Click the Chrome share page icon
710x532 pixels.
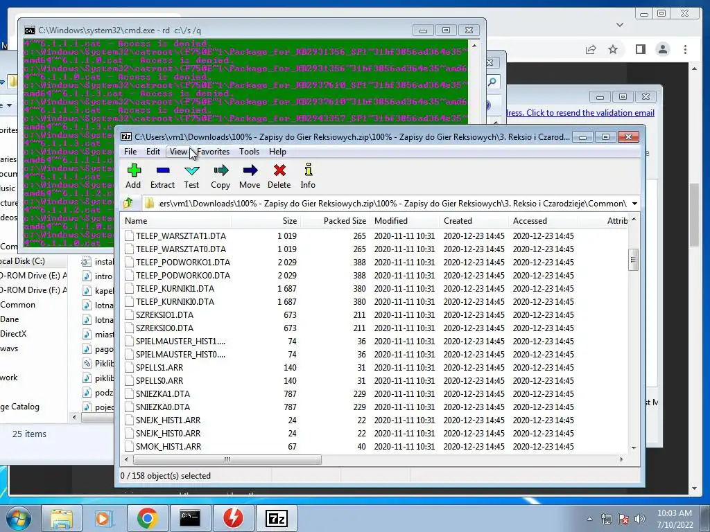tap(591, 49)
